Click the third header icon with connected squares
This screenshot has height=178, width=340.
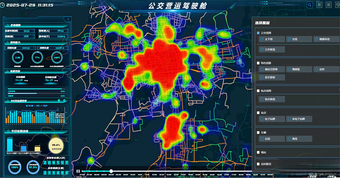pos(329,5)
